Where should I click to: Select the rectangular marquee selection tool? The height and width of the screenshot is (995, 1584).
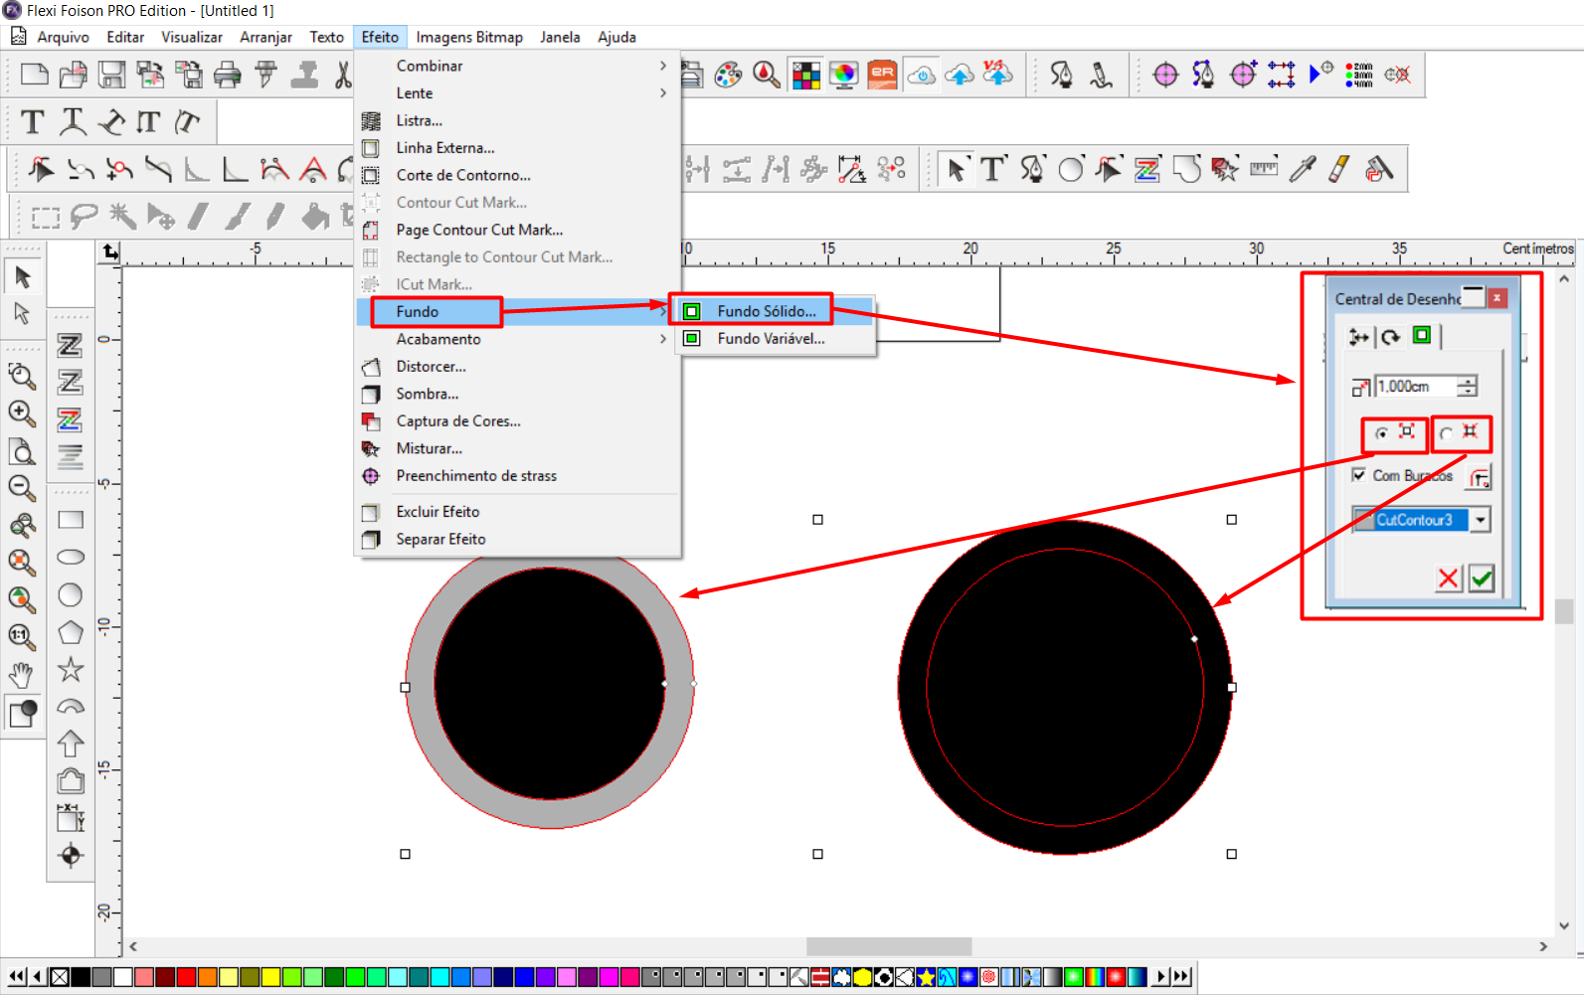[46, 217]
